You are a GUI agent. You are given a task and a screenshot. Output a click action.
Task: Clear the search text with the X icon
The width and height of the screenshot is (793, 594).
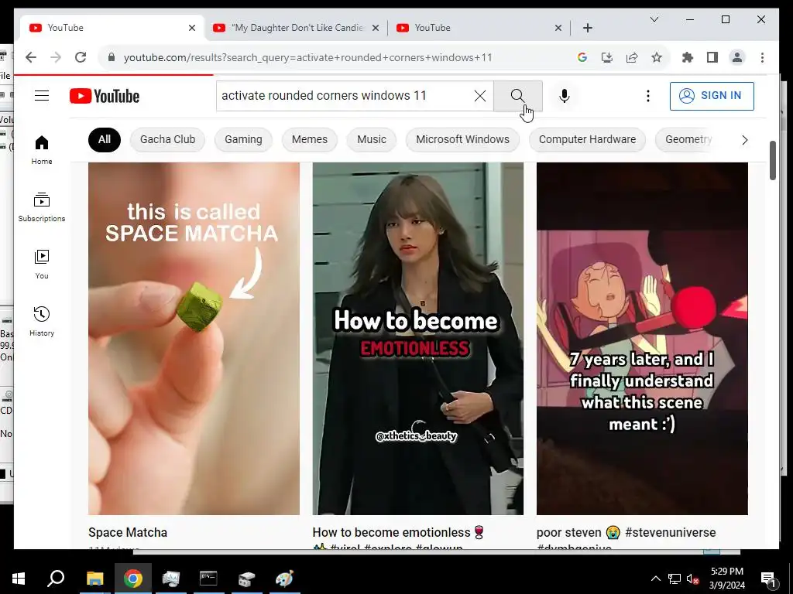[x=480, y=95]
